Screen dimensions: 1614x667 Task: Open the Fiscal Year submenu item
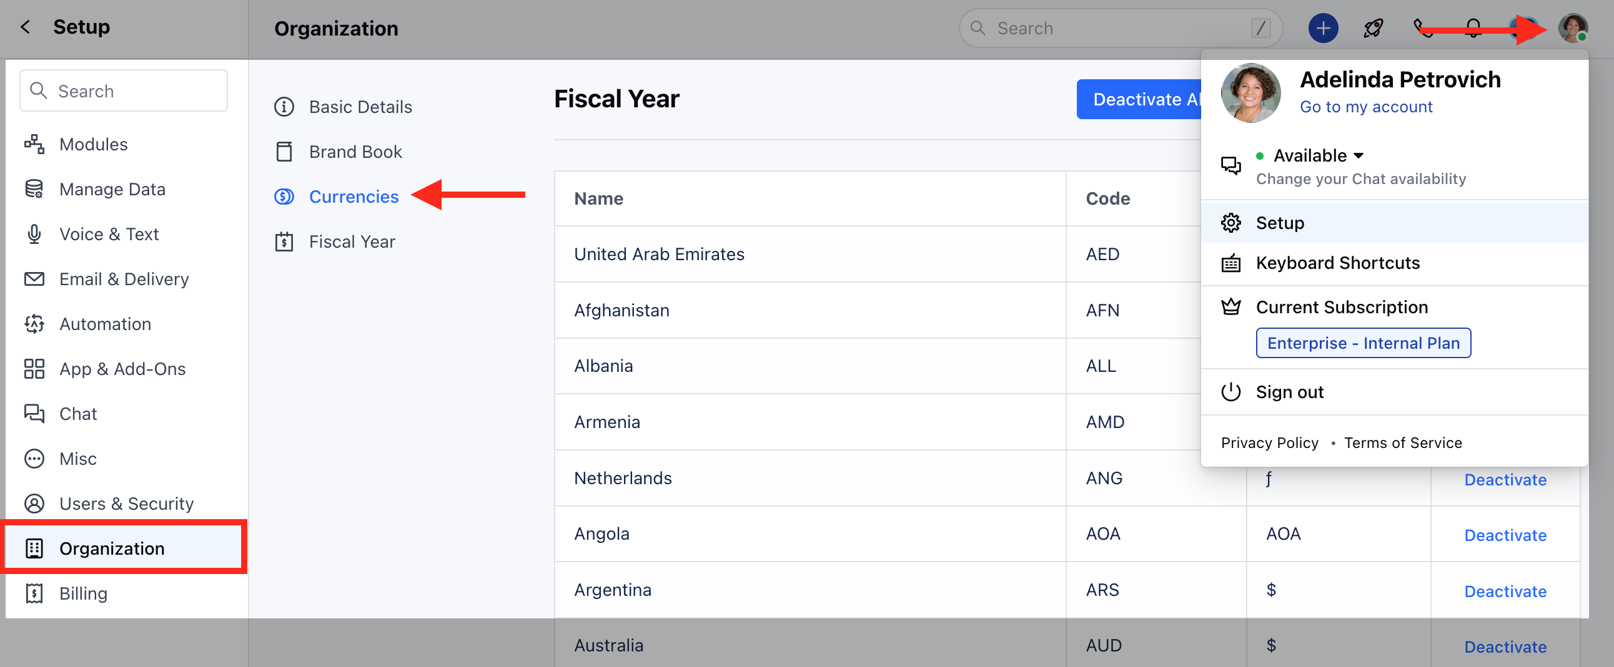click(x=352, y=241)
